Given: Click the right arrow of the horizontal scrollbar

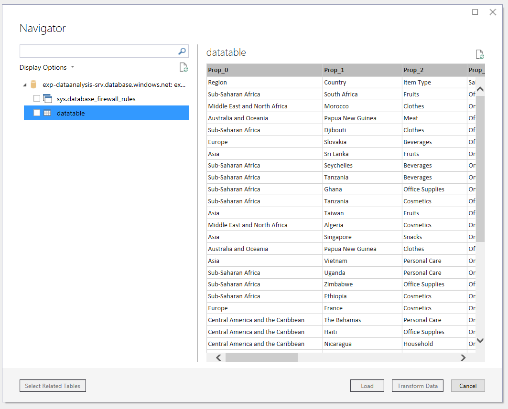Looking at the screenshot, I should pyautogui.click(x=463, y=357).
